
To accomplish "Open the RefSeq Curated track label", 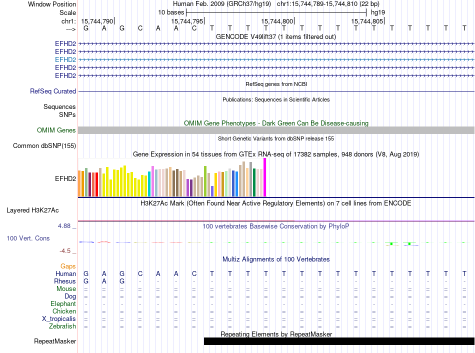I will tap(53, 91).
